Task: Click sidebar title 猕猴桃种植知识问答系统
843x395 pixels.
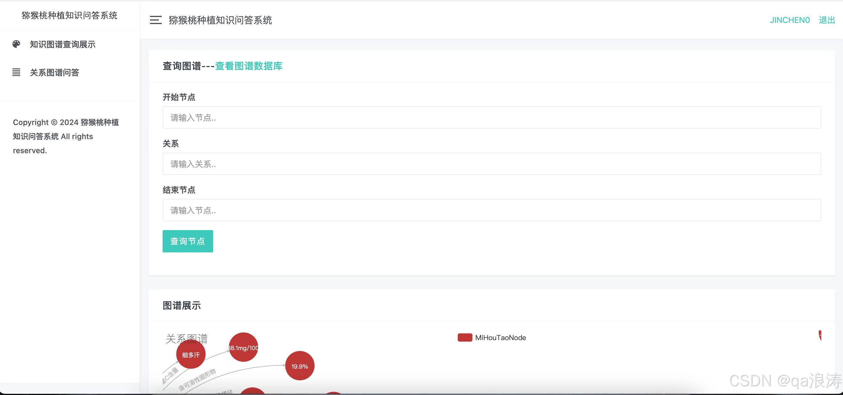Action: tap(69, 15)
